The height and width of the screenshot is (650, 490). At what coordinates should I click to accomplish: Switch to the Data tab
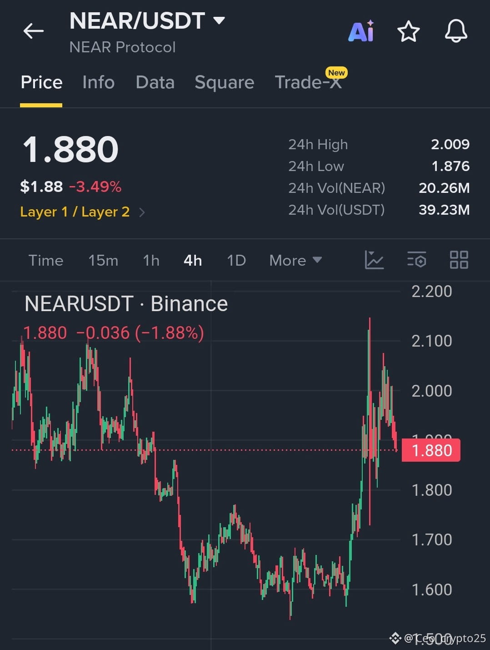click(155, 82)
